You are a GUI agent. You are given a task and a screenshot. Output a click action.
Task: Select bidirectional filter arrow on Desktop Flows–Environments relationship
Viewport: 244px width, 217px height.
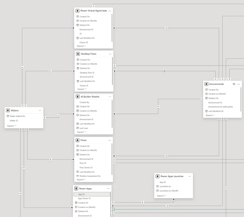click(164, 71)
